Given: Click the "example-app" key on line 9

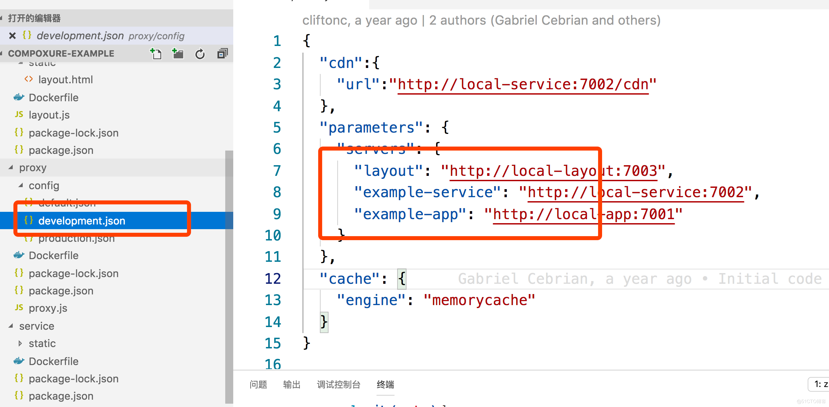Looking at the screenshot, I should pyautogui.click(x=410, y=214).
